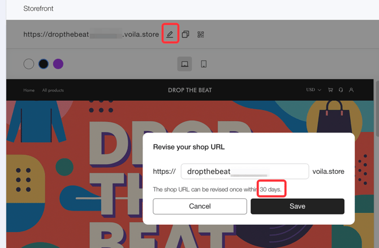The height and width of the screenshot is (248, 379).
Task: Switch to mobile preview mode
Action: click(x=204, y=64)
